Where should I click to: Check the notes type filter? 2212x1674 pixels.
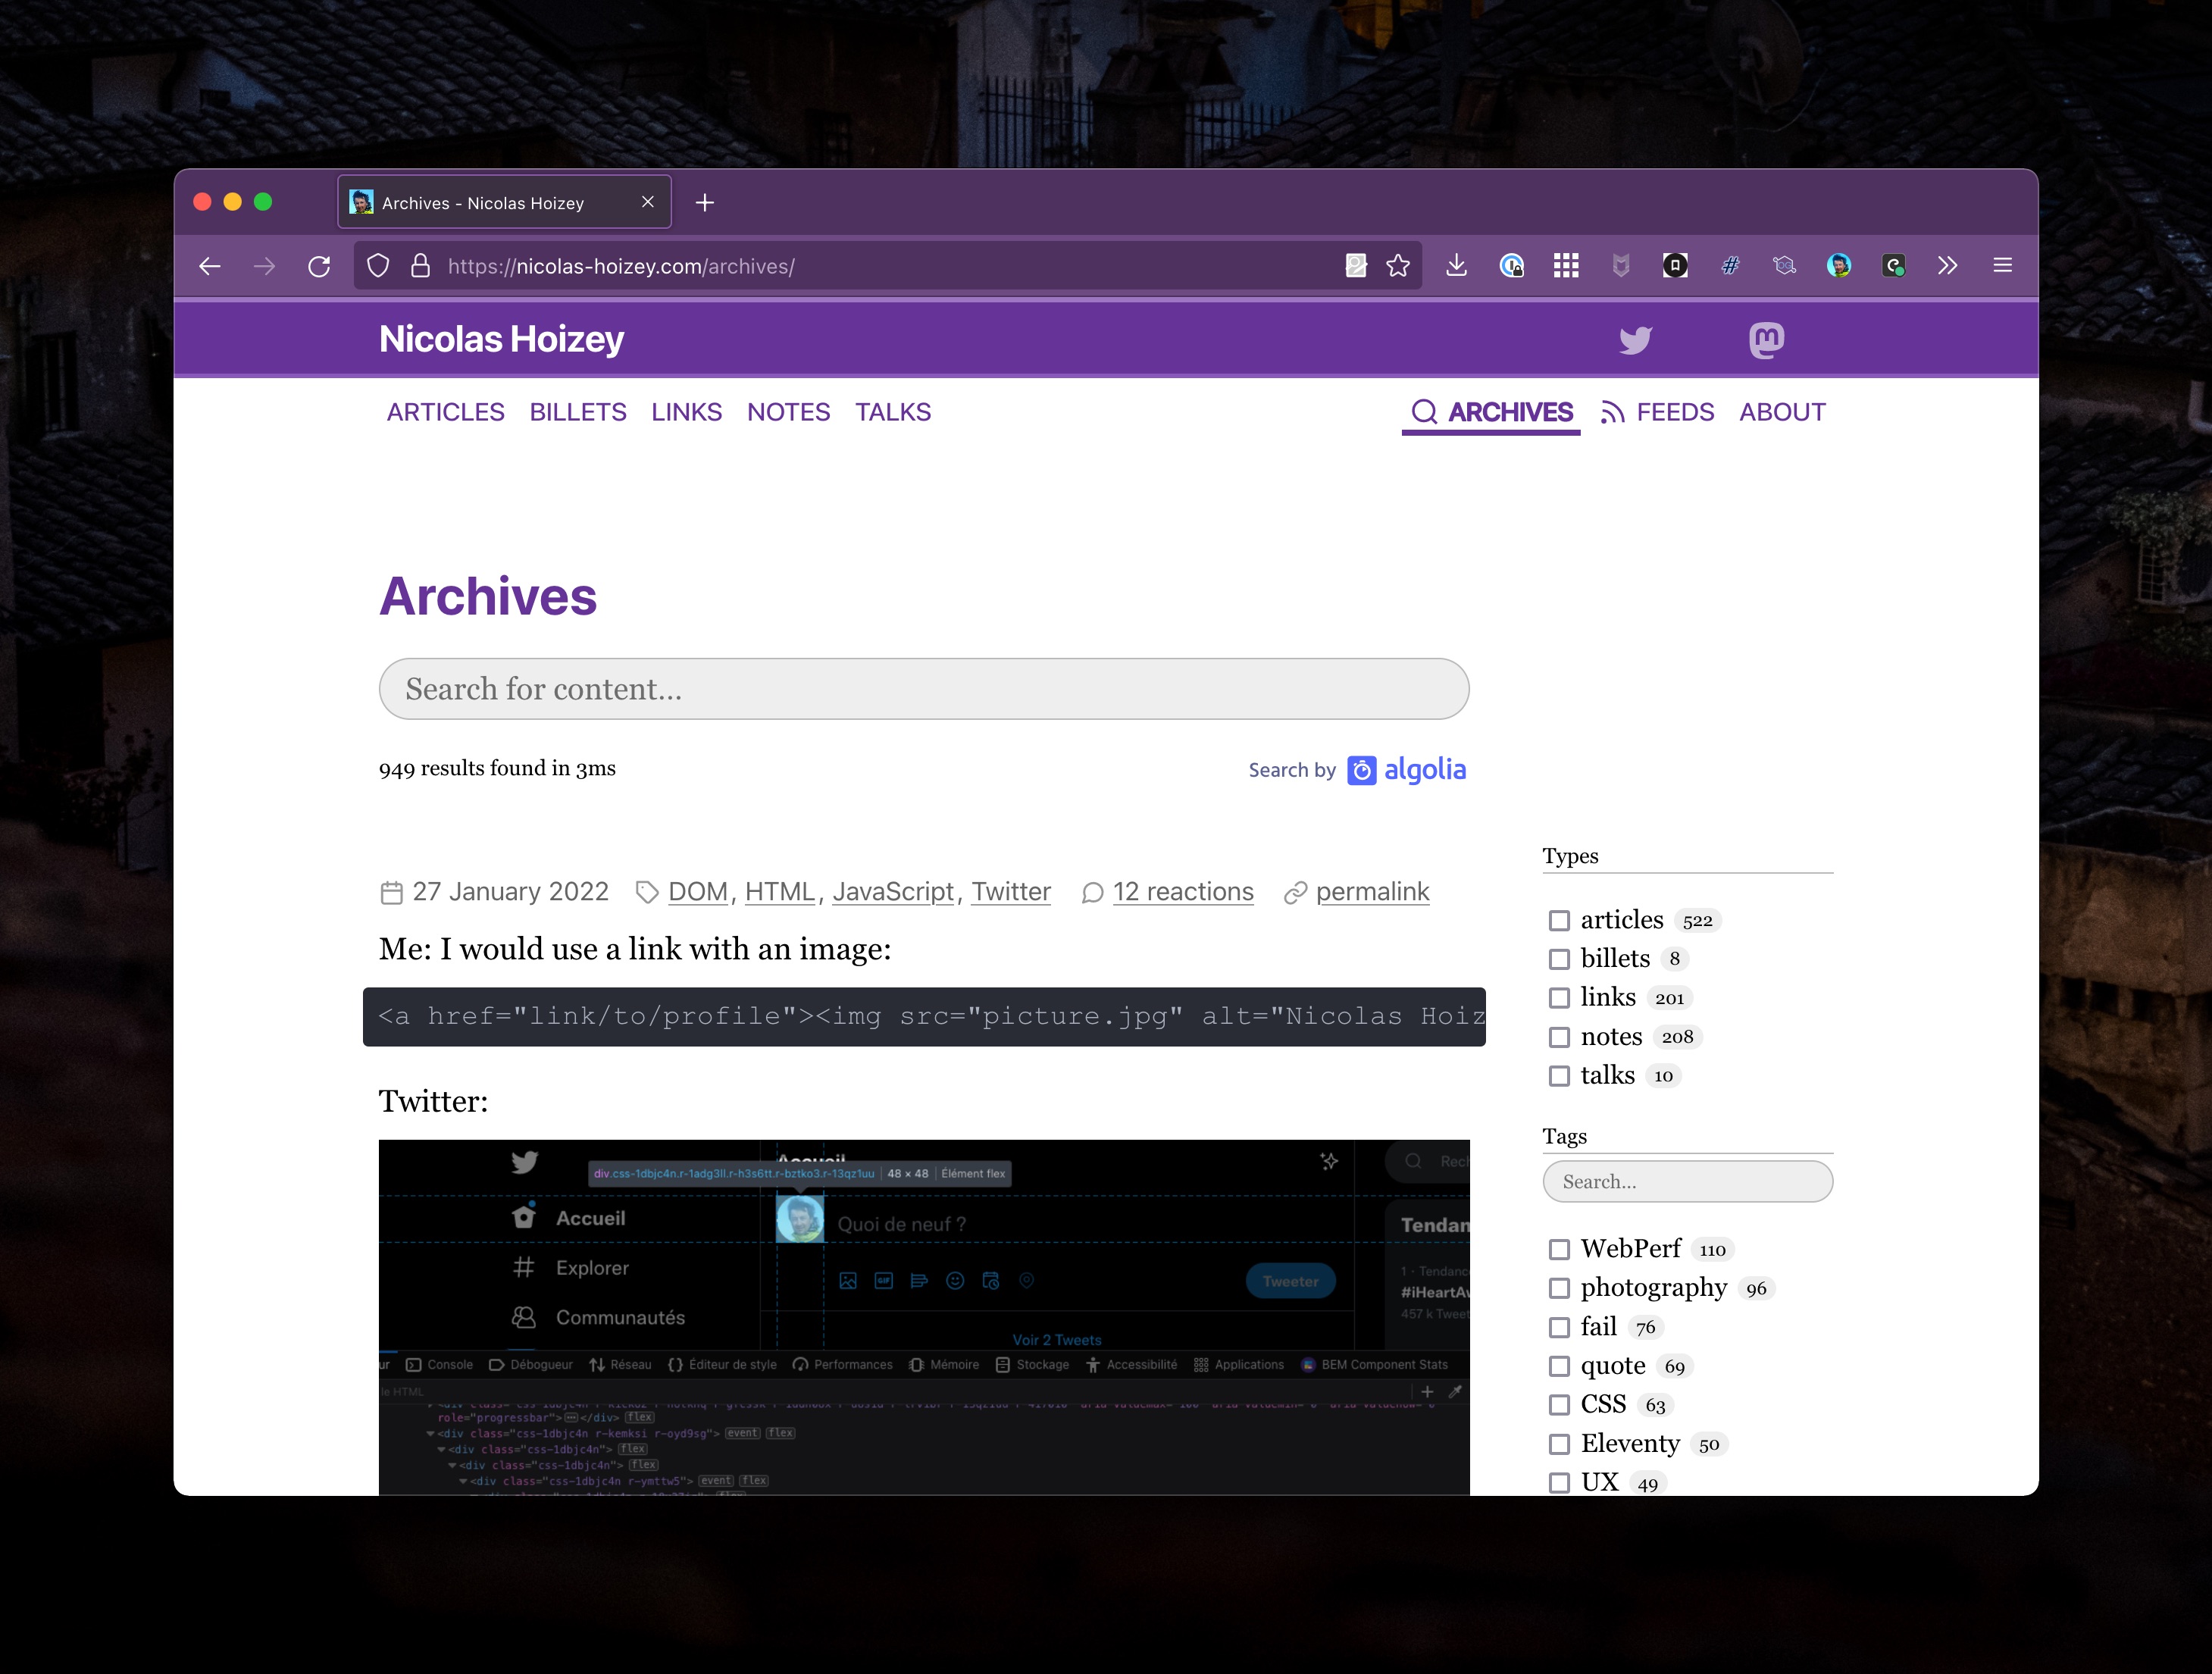[x=1559, y=1037]
